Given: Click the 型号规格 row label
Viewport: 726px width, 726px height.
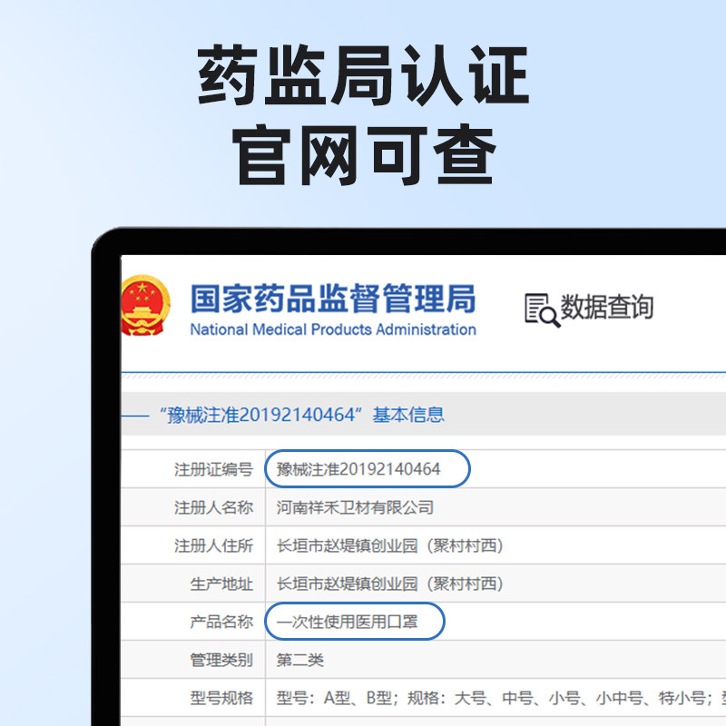Looking at the screenshot, I should tap(221, 698).
